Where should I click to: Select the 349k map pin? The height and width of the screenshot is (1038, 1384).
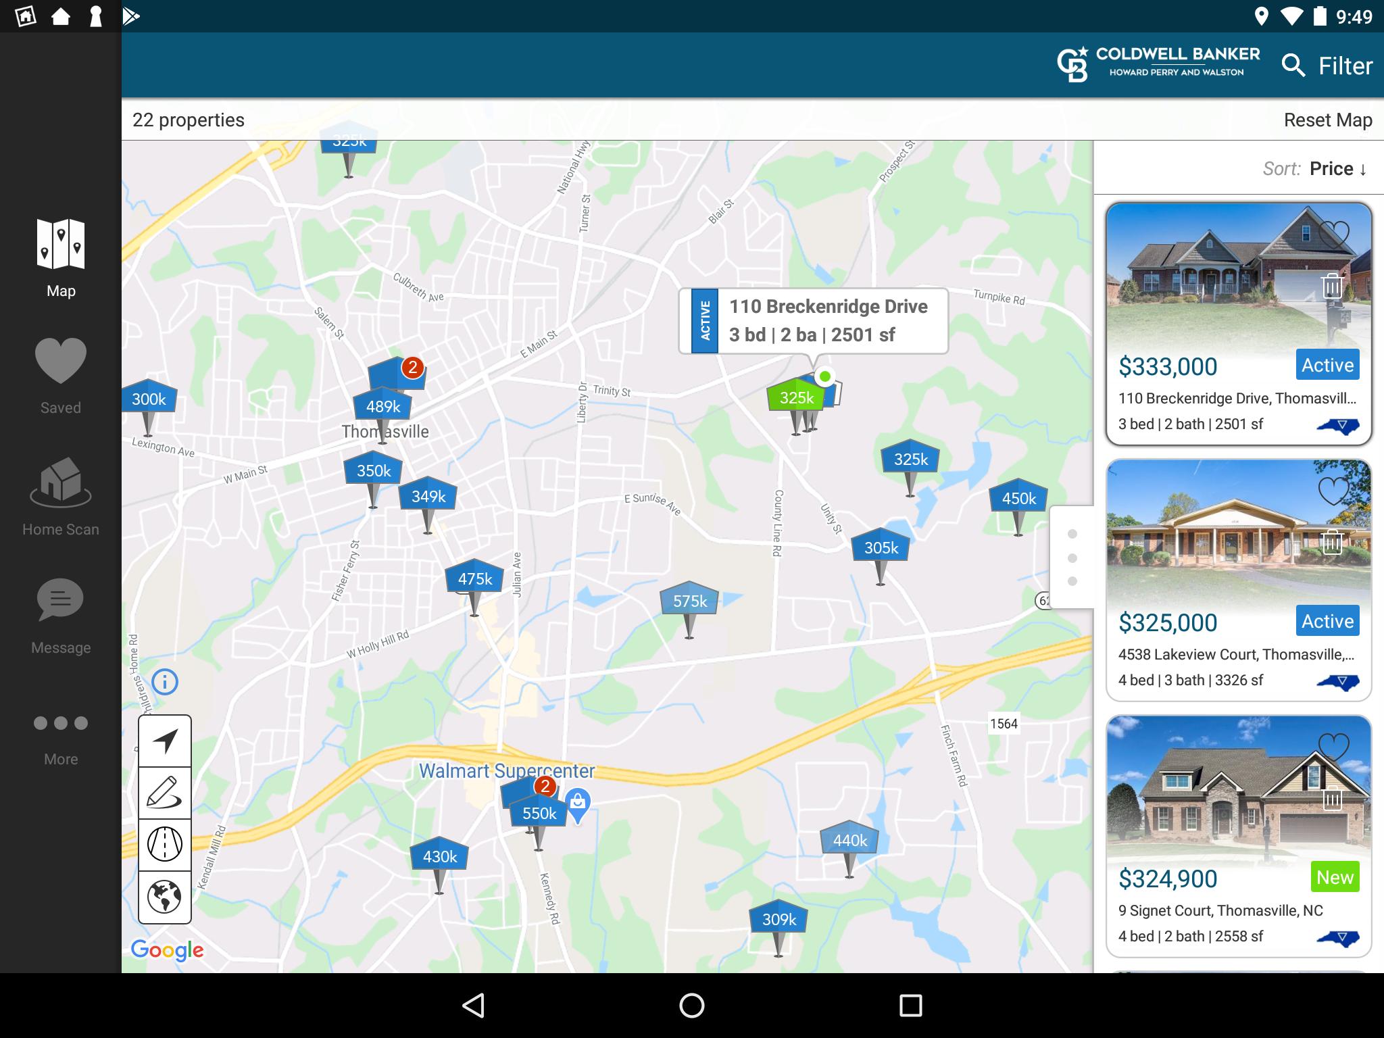[x=428, y=497]
